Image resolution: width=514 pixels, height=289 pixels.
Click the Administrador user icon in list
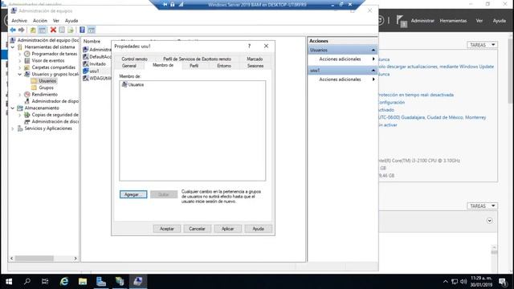[x=86, y=50]
